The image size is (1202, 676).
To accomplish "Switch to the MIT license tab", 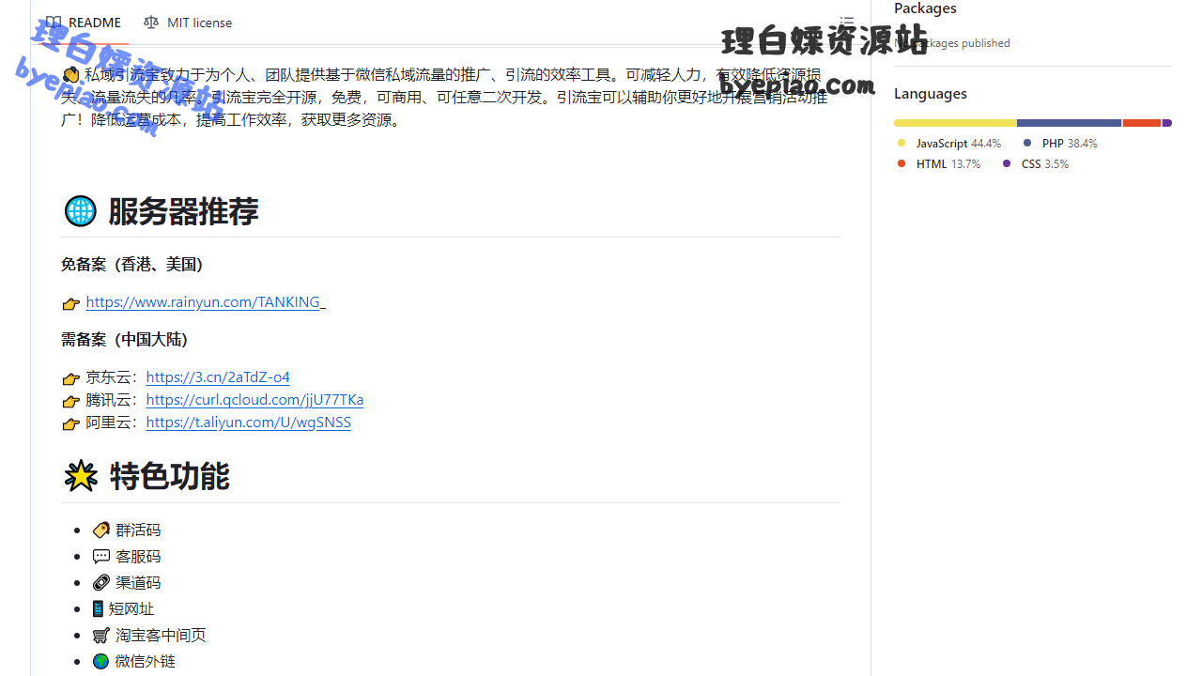I will [x=188, y=23].
